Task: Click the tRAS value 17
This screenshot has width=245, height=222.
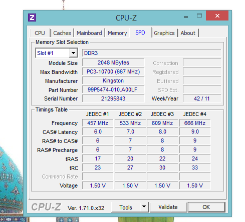Action: coord(98,158)
